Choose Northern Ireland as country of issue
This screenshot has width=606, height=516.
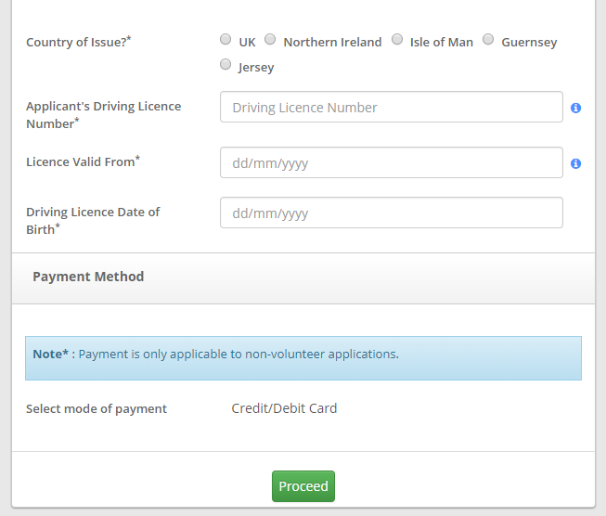coord(270,40)
